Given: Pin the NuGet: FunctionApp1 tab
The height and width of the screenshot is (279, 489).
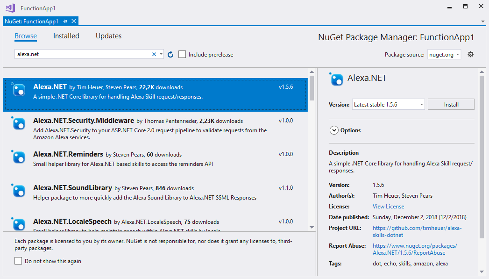Looking at the screenshot, I should pyautogui.click(x=65, y=21).
